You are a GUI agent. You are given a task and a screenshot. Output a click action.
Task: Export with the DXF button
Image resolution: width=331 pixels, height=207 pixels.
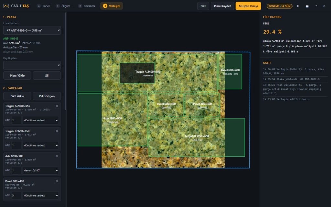pyautogui.click(x=203, y=6)
